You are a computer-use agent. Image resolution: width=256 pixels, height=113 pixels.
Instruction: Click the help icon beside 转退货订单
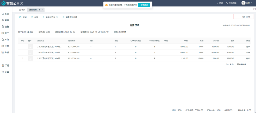coord(57,17)
